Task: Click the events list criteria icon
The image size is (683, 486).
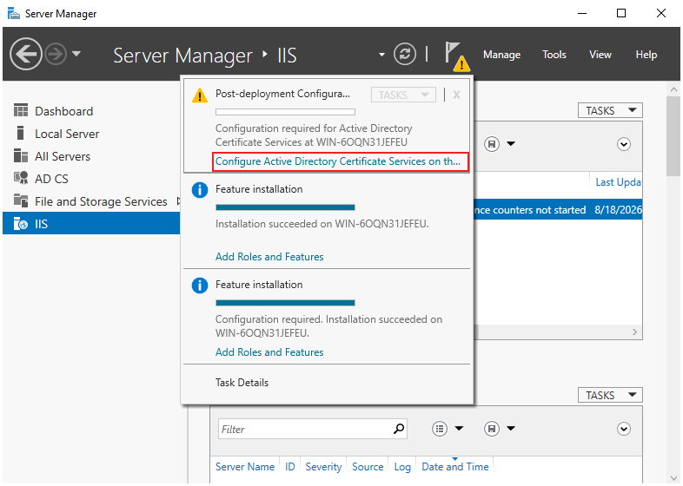Action: click(x=440, y=429)
